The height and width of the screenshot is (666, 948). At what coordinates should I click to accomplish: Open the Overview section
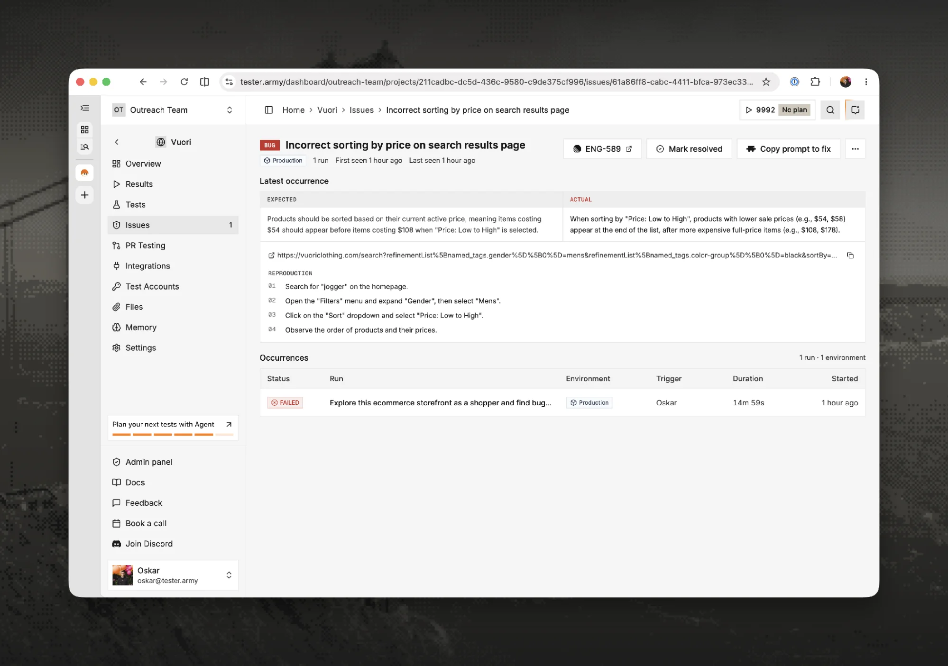coord(173,164)
